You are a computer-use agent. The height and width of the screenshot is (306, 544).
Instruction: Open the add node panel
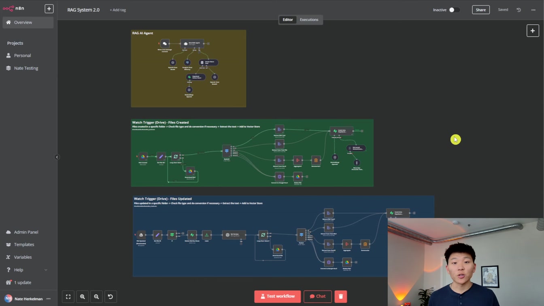click(533, 31)
